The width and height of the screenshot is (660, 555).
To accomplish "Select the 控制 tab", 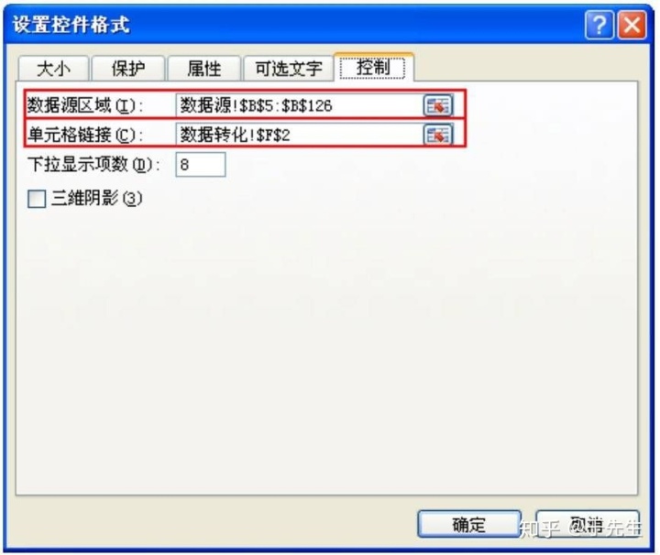I will [373, 67].
